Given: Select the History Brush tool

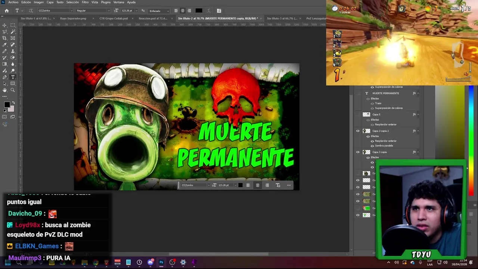Looking at the screenshot, I should [4, 58].
